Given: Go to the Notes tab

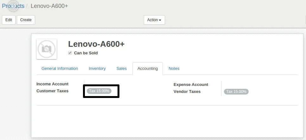Looking at the screenshot, I should [x=174, y=69].
